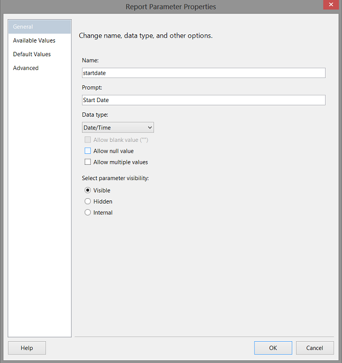Click the Report Parameter Properties title bar
The height and width of the screenshot is (363, 342).
[x=171, y=7]
